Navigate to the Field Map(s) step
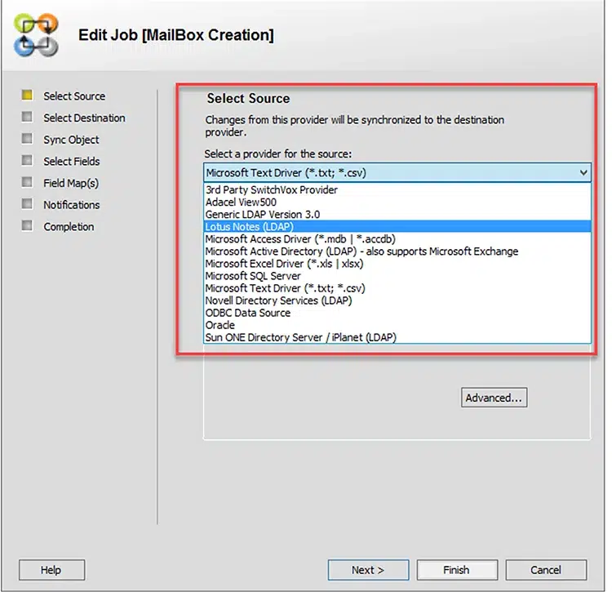Screen dimensions: 612x592 [x=71, y=183]
